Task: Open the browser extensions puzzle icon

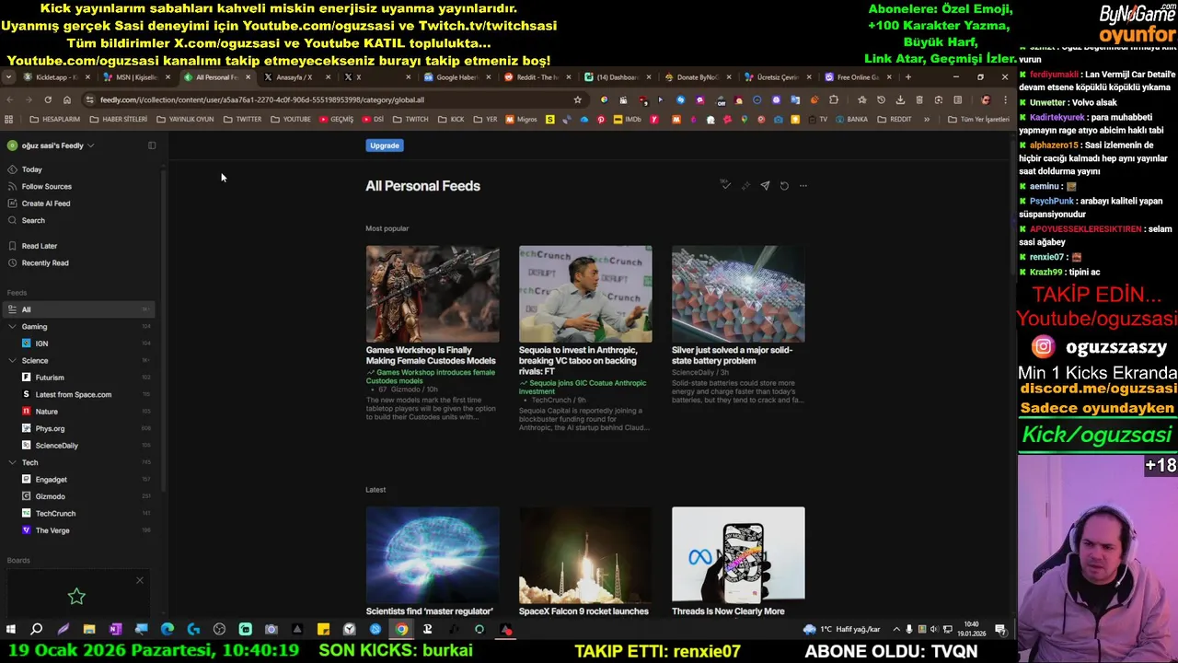Action: point(834,99)
